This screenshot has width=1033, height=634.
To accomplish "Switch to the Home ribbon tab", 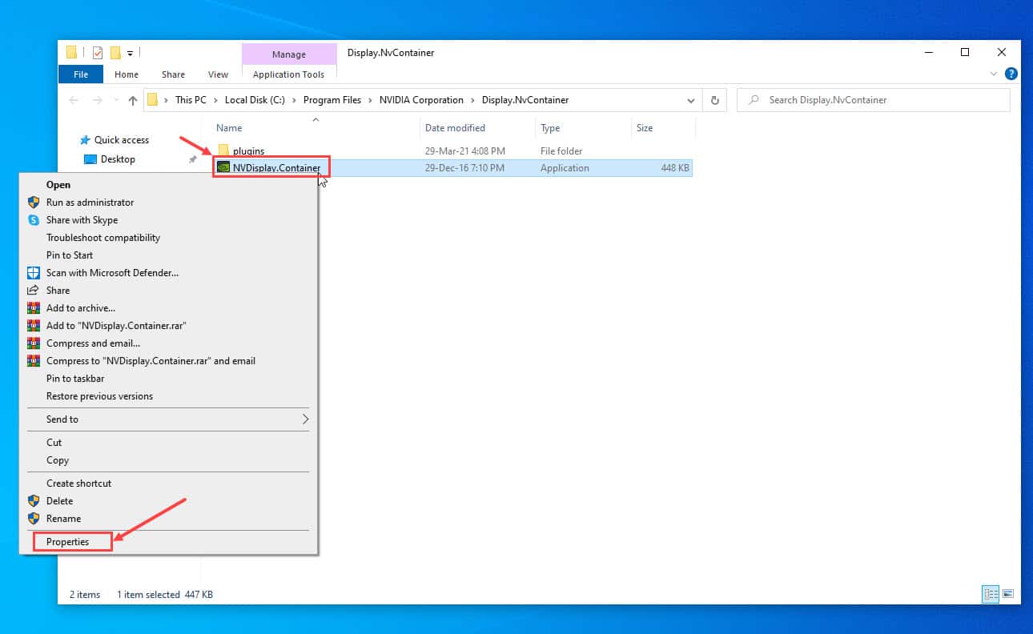I will click(x=127, y=74).
